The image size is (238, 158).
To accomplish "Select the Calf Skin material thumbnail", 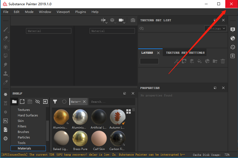I will coord(99,138).
